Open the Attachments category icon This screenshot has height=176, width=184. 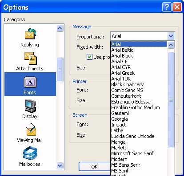click(x=30, y=58)
